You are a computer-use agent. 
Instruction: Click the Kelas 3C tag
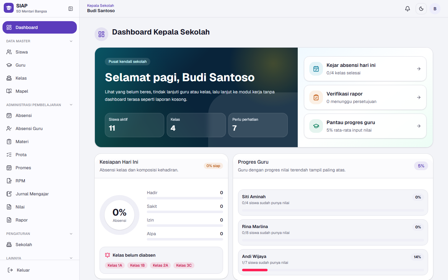(184, 265)
